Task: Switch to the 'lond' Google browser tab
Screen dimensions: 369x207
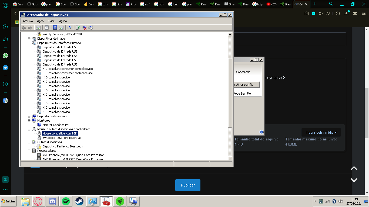Action: tap(173, 4)
